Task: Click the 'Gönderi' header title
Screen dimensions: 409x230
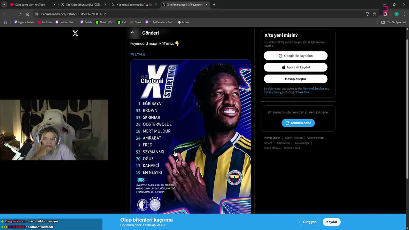Action: (150, 33)
